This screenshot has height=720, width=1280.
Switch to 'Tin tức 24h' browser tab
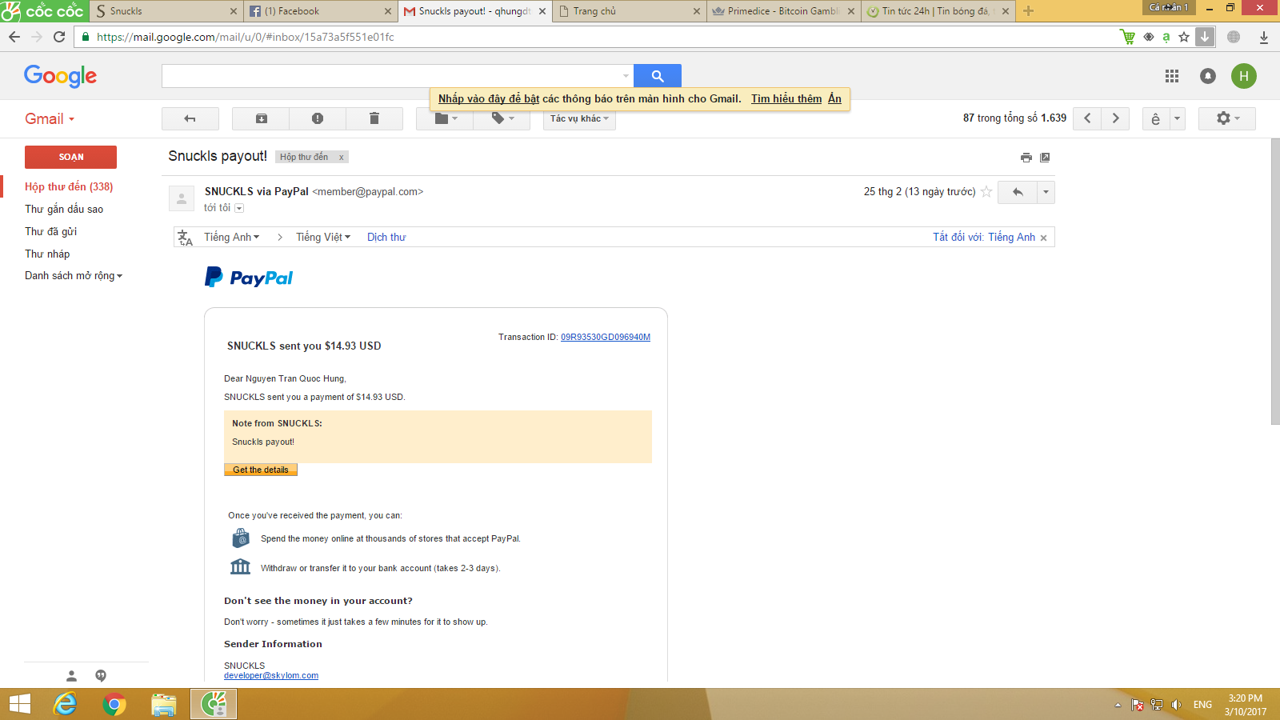[938, 11]
